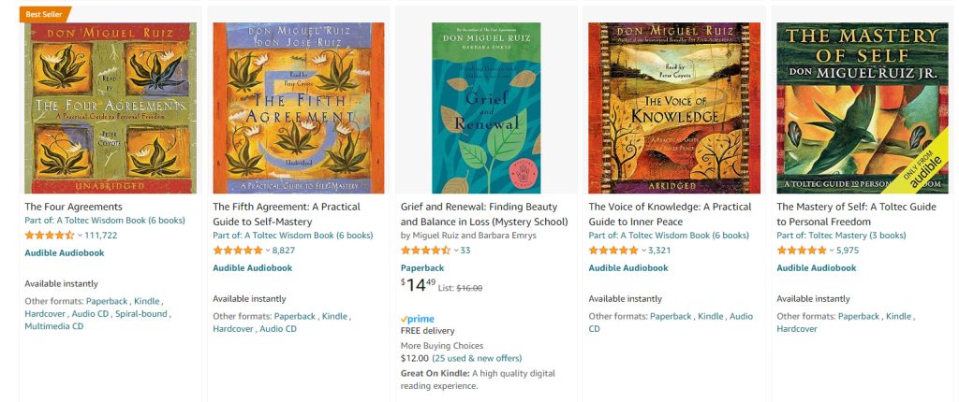Expand rating chevron for The Mastery of Self

[832, 251]
